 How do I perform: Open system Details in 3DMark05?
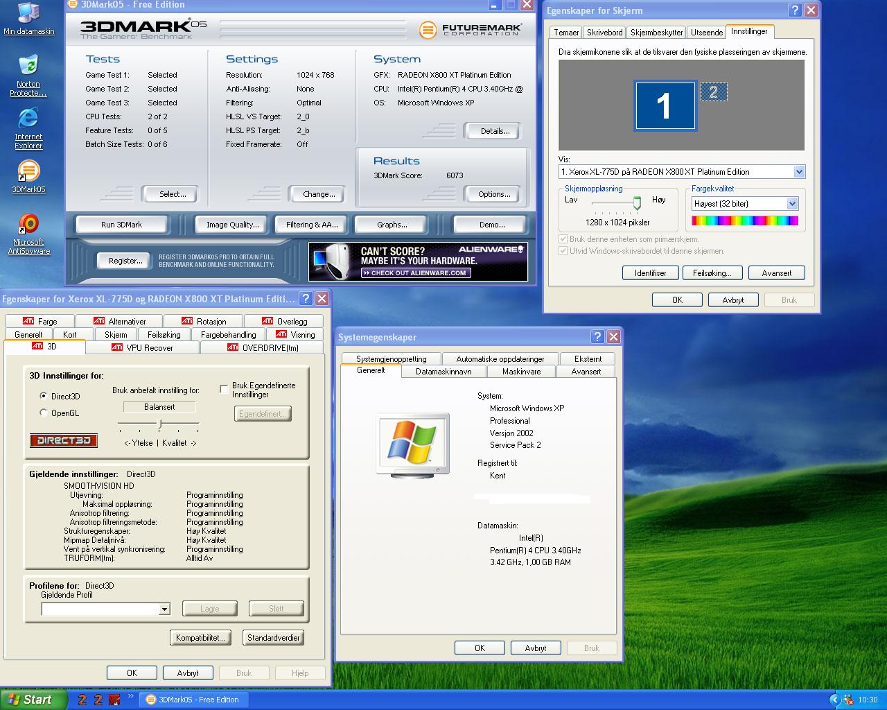495,131
